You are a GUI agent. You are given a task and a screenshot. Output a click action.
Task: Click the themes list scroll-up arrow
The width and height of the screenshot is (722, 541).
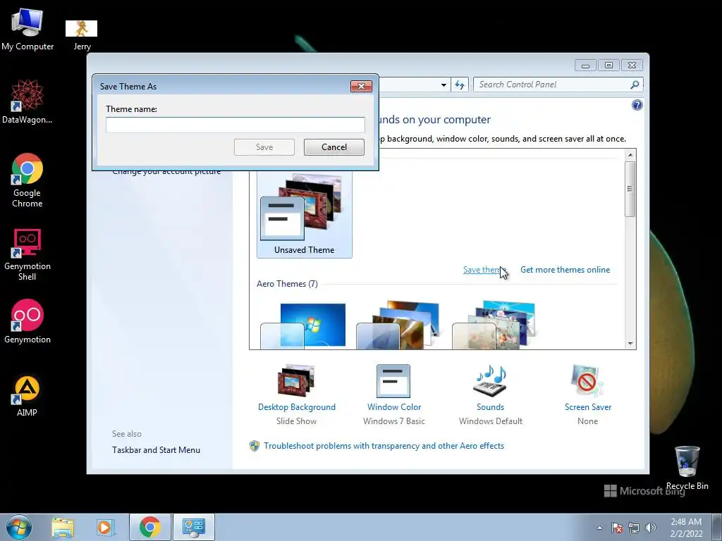(x=630, y=155)
